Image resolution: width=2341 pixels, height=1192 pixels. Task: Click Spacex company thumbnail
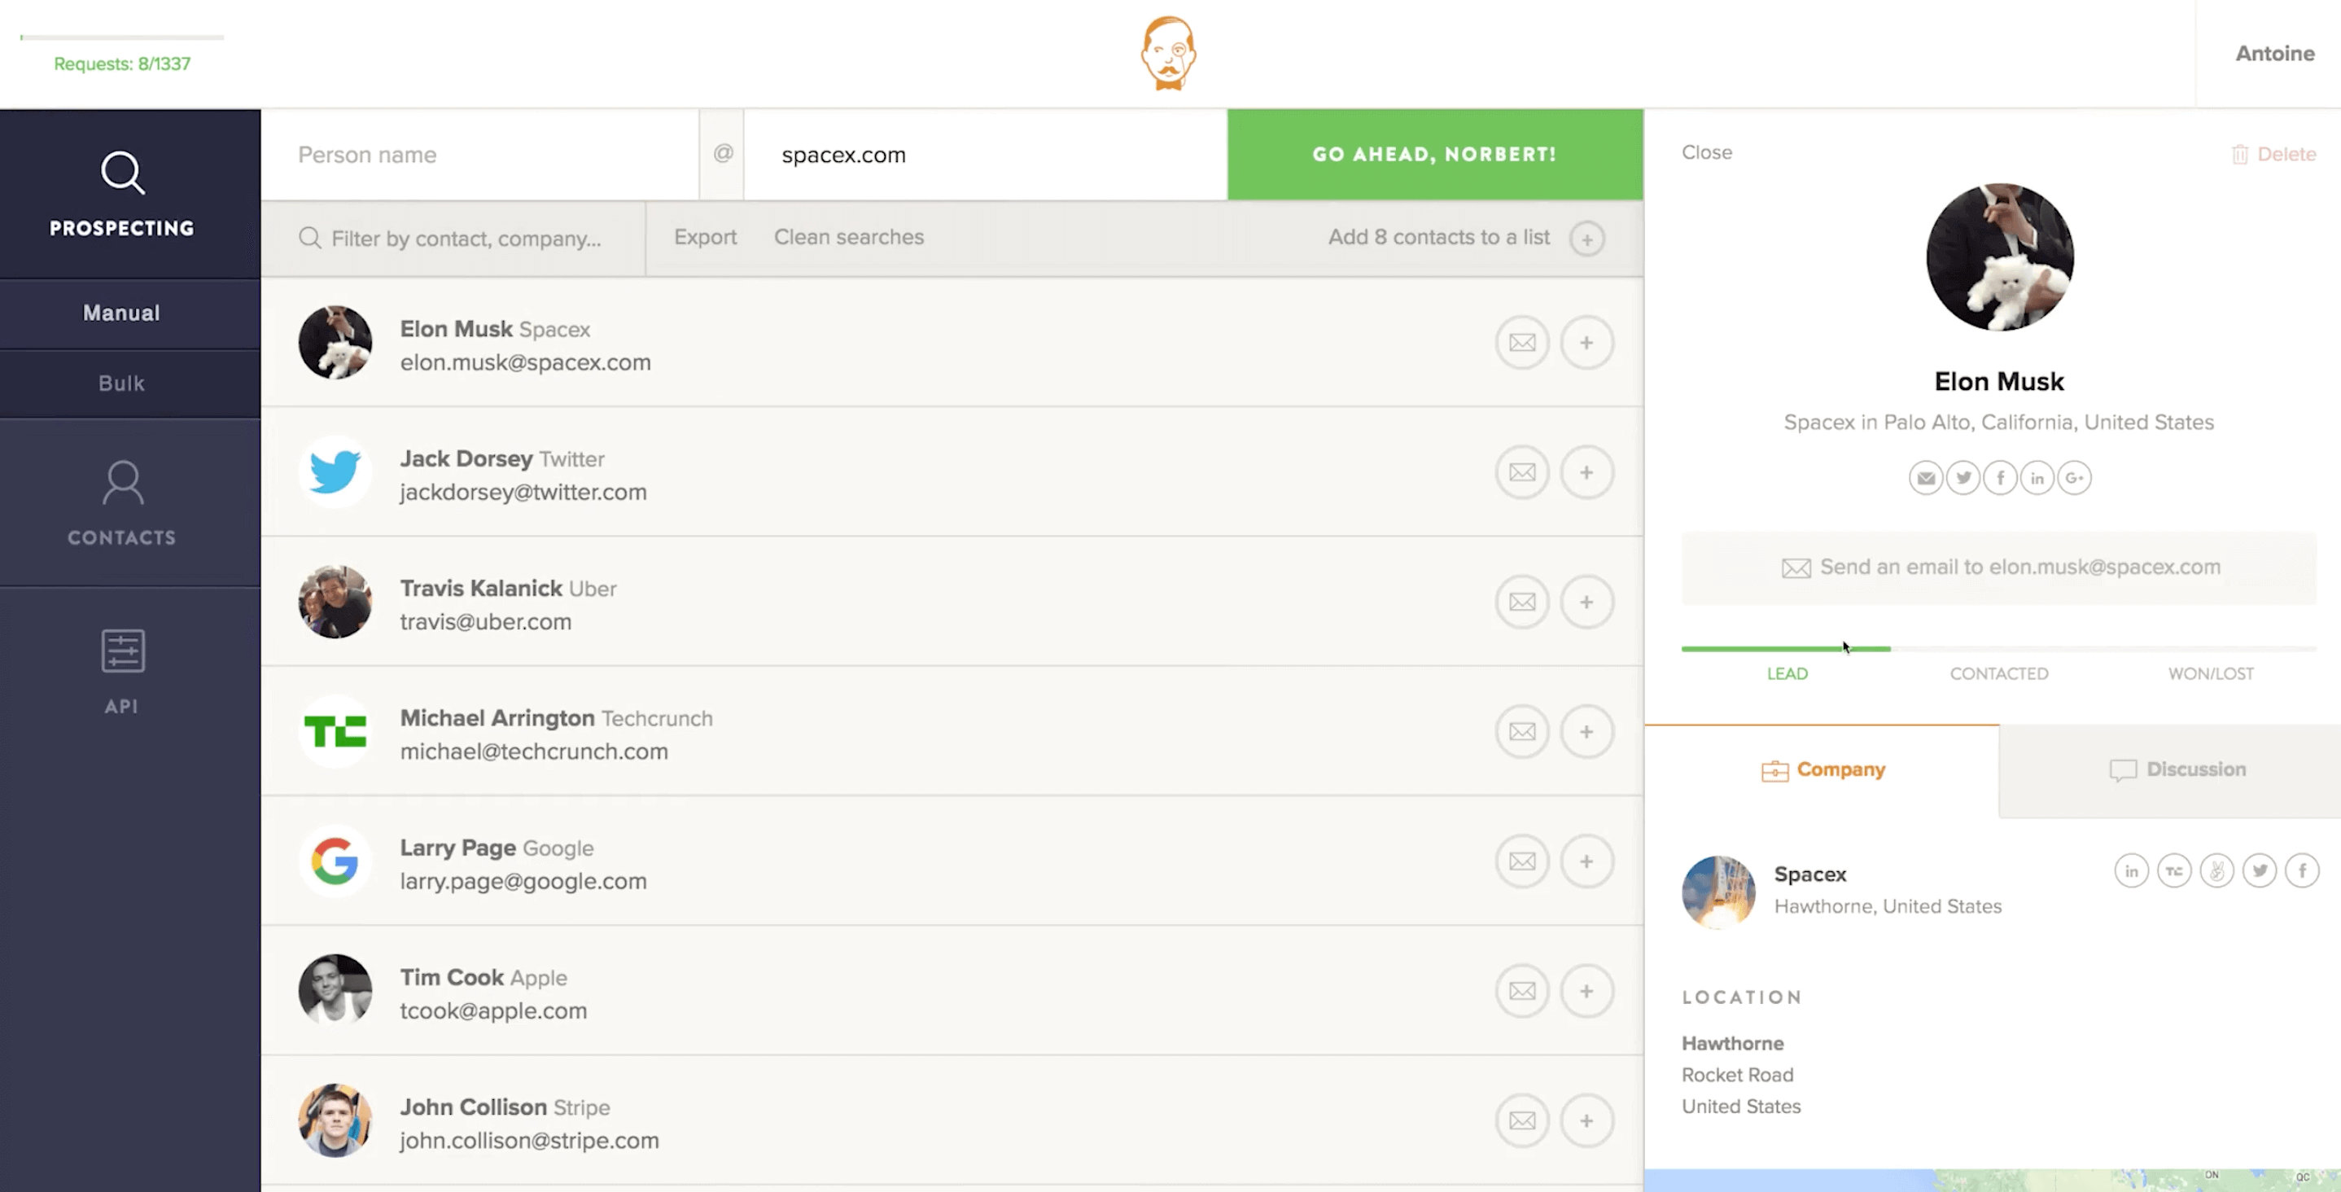(1717, 891)
